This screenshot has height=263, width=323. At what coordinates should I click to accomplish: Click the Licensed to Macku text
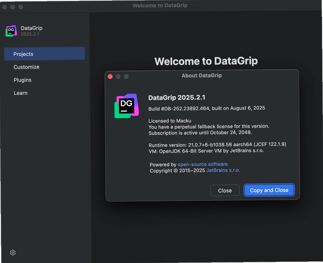(x=170, y=121)
